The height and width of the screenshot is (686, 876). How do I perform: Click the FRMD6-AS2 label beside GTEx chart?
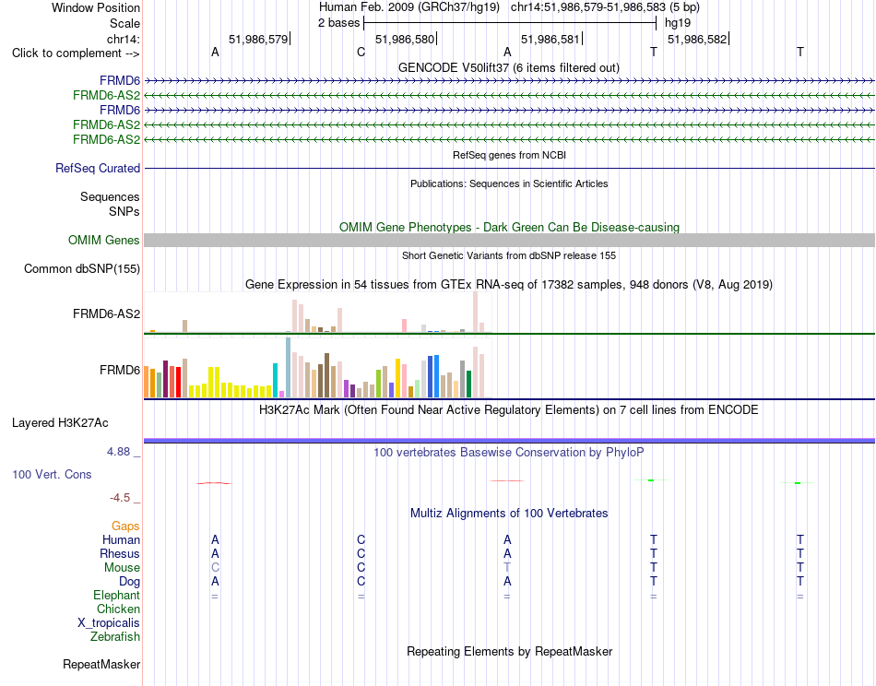point(106,313)
